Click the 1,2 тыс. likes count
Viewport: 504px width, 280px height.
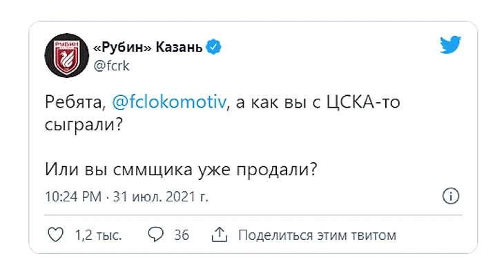click(x=98, y=235)
